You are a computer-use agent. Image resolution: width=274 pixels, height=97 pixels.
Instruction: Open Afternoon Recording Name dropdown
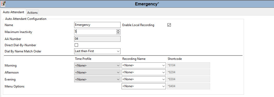click(144, 72)
